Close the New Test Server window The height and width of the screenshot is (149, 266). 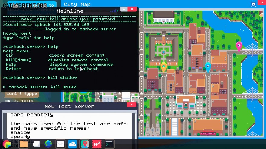point(131,105)
